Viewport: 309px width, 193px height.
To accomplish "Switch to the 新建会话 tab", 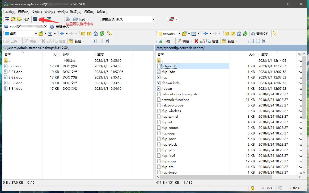I will click(60, 27).
